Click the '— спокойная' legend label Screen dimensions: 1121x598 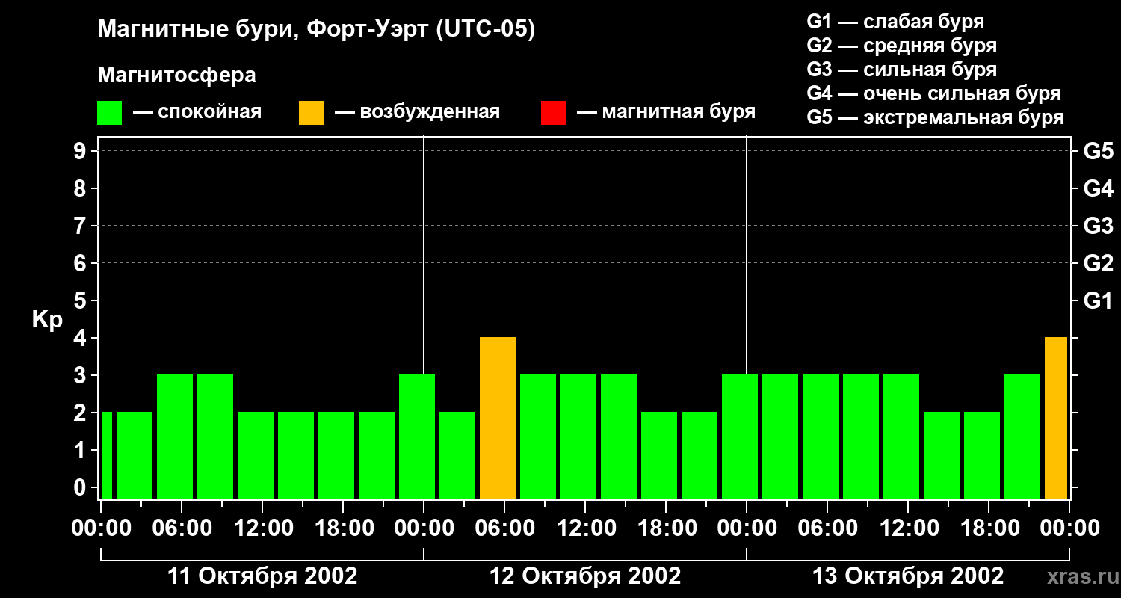[197, 112]
